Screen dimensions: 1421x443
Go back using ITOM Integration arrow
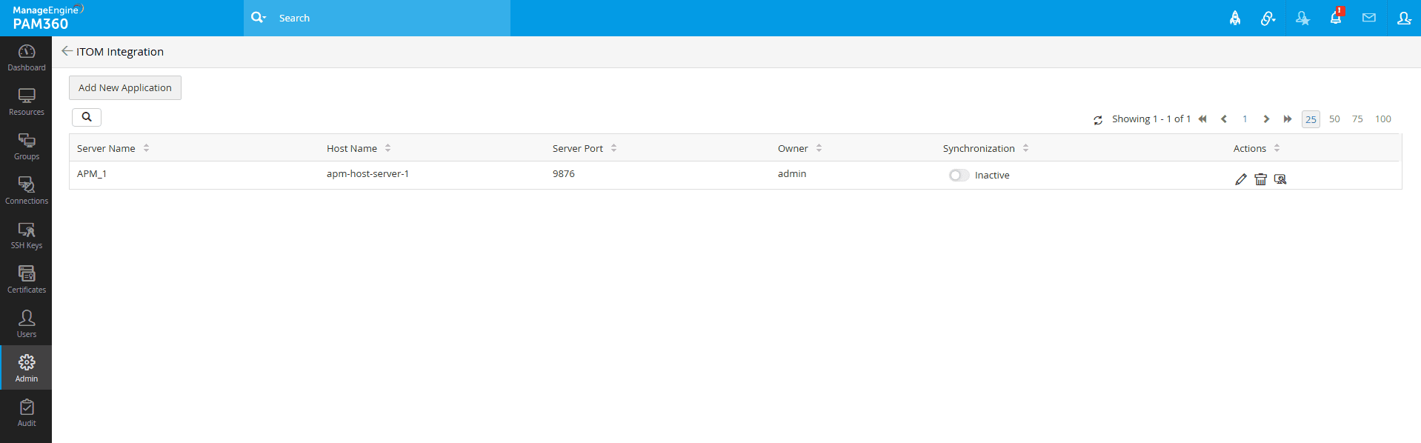67,51
